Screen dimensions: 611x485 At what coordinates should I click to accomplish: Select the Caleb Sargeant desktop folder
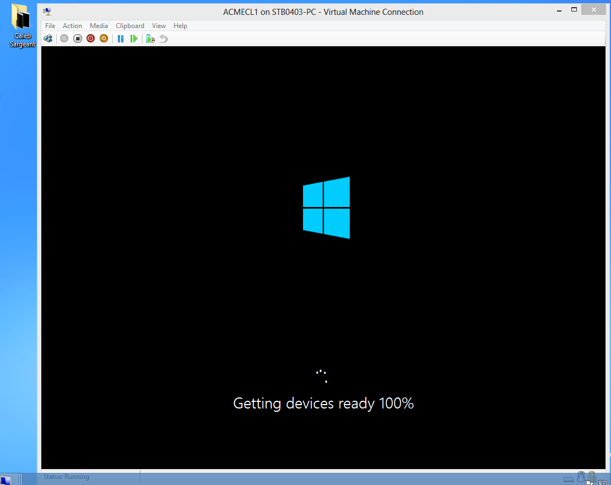[x=22, y=26]
